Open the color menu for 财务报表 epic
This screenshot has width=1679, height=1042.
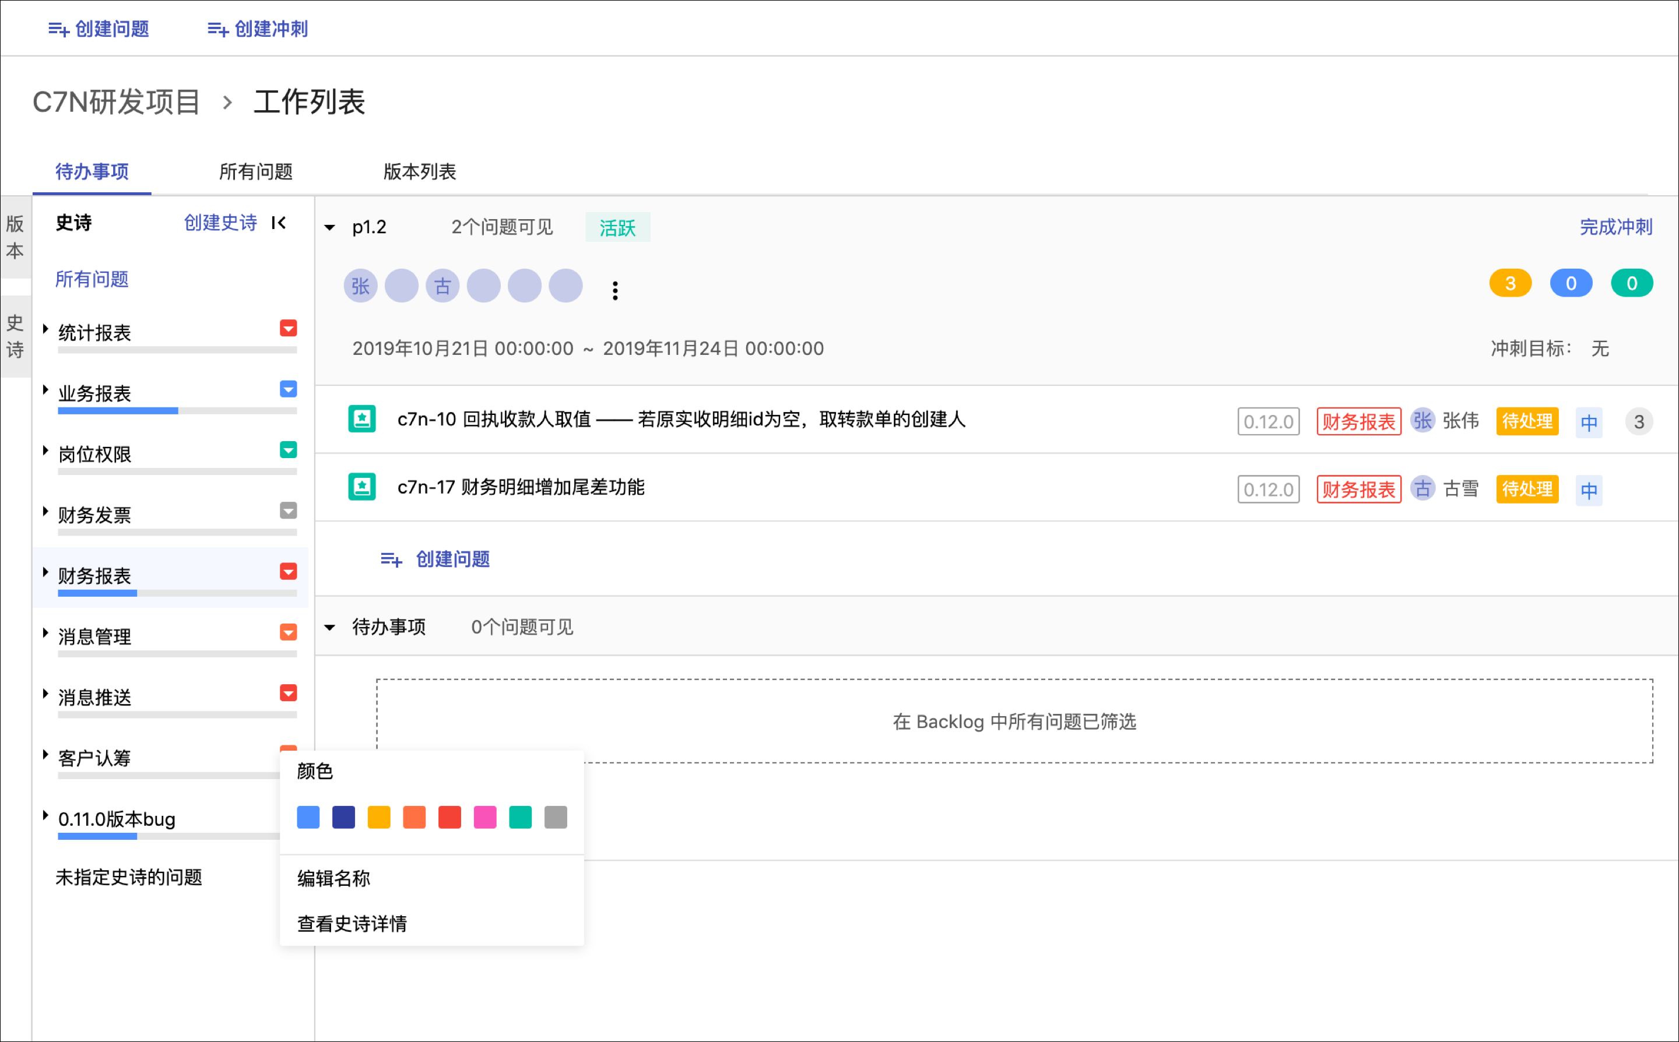[x=288, y=571]
